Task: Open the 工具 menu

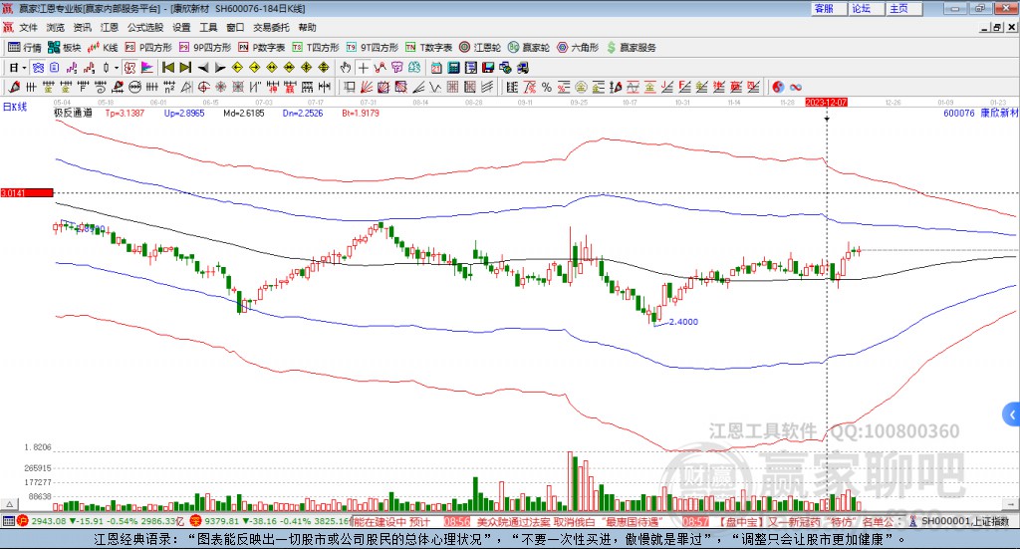Action: (208, 27)
